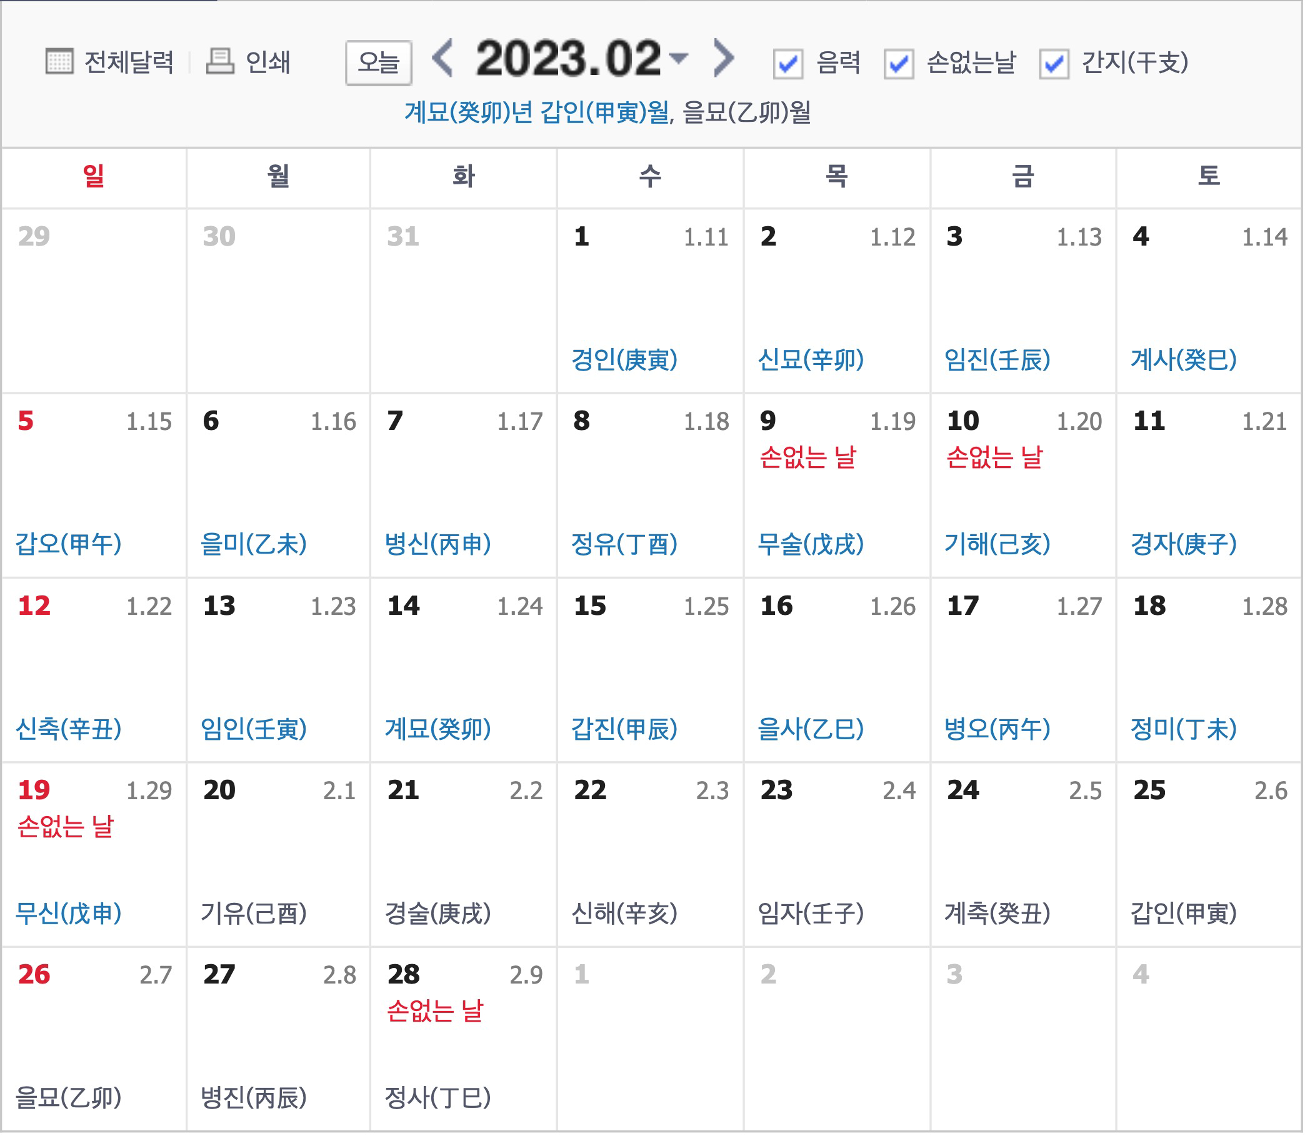Go to next month arrow
Viewport: 1305px width, 1136px height.
(x=724, y=58)
